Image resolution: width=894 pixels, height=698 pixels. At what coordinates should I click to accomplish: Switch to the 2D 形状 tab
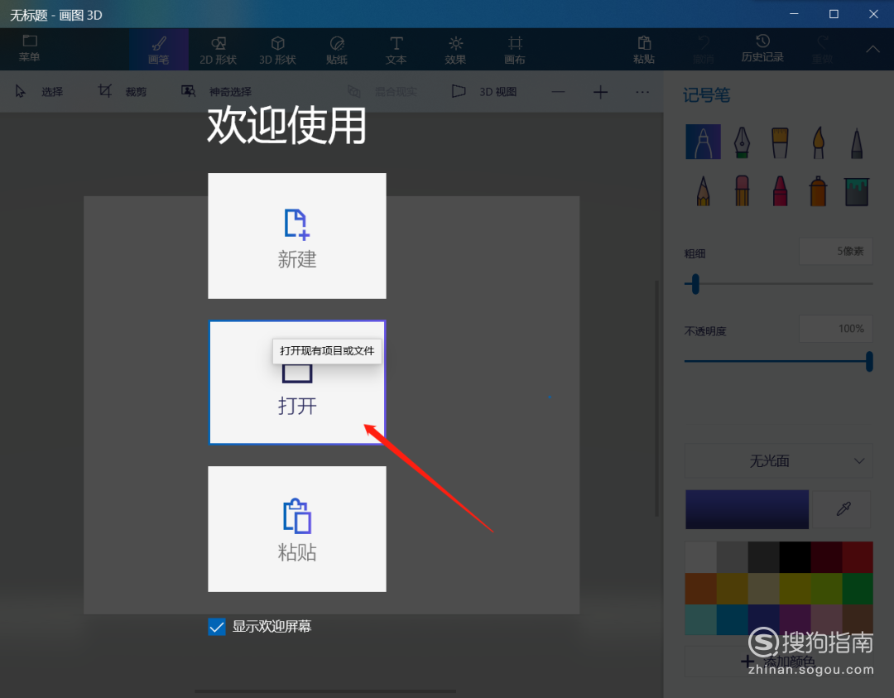(x=218, y=50)
